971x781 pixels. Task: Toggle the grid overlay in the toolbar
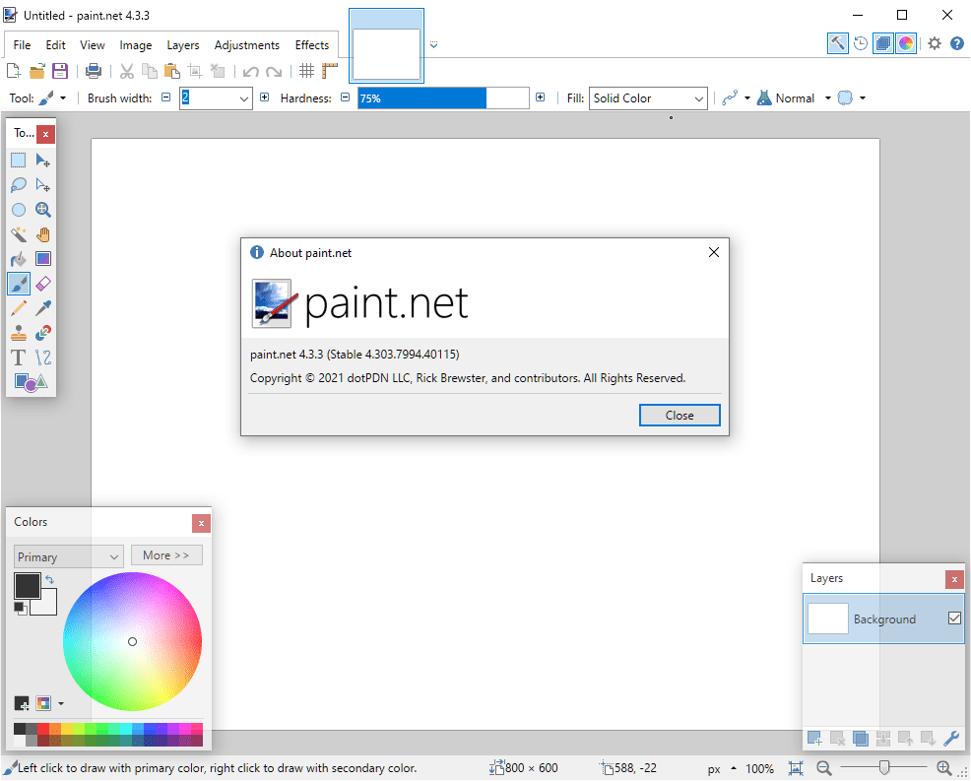click(x=306, y=70)
